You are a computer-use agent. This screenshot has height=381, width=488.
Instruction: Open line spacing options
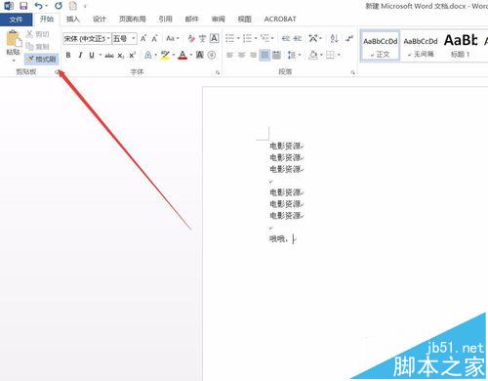(x=292, y=56)
